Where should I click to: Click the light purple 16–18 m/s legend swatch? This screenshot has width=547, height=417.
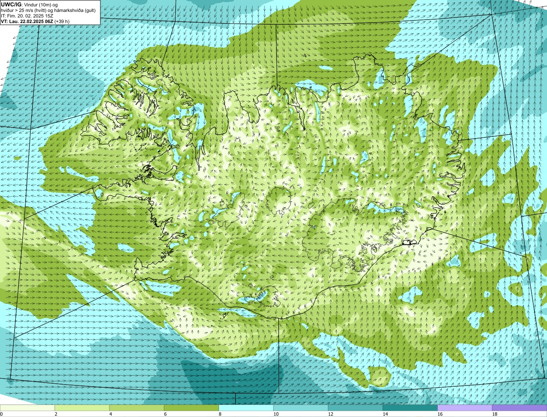tap(465, 408)
